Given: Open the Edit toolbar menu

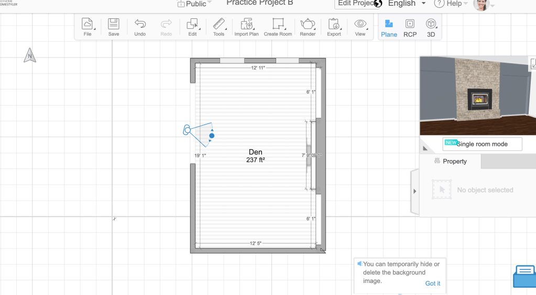Looking at the screenshot, I should pyautogui.click(x=192, y=27).
